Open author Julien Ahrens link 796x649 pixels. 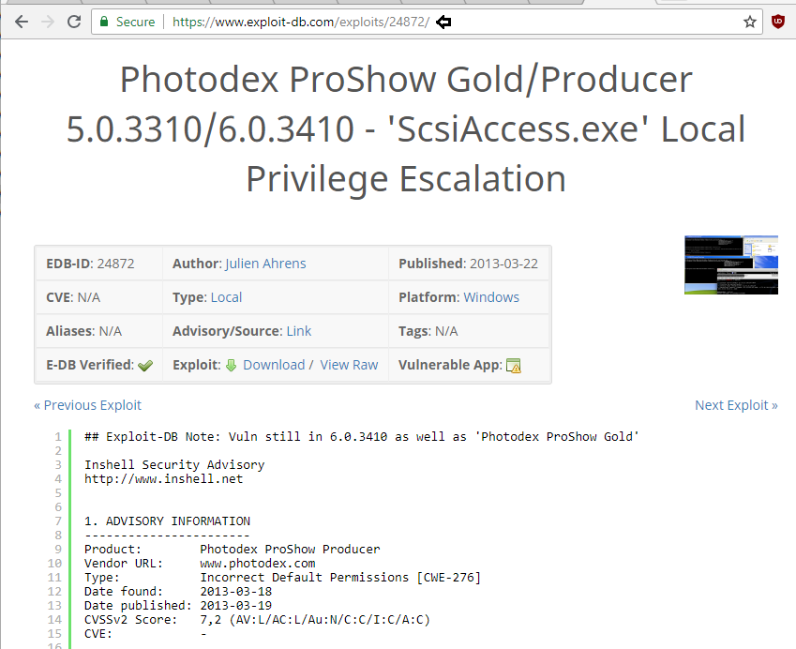265,264
